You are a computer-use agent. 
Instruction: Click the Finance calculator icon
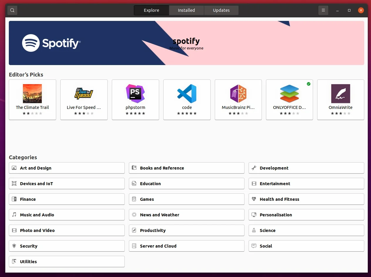tap(14, 199)
